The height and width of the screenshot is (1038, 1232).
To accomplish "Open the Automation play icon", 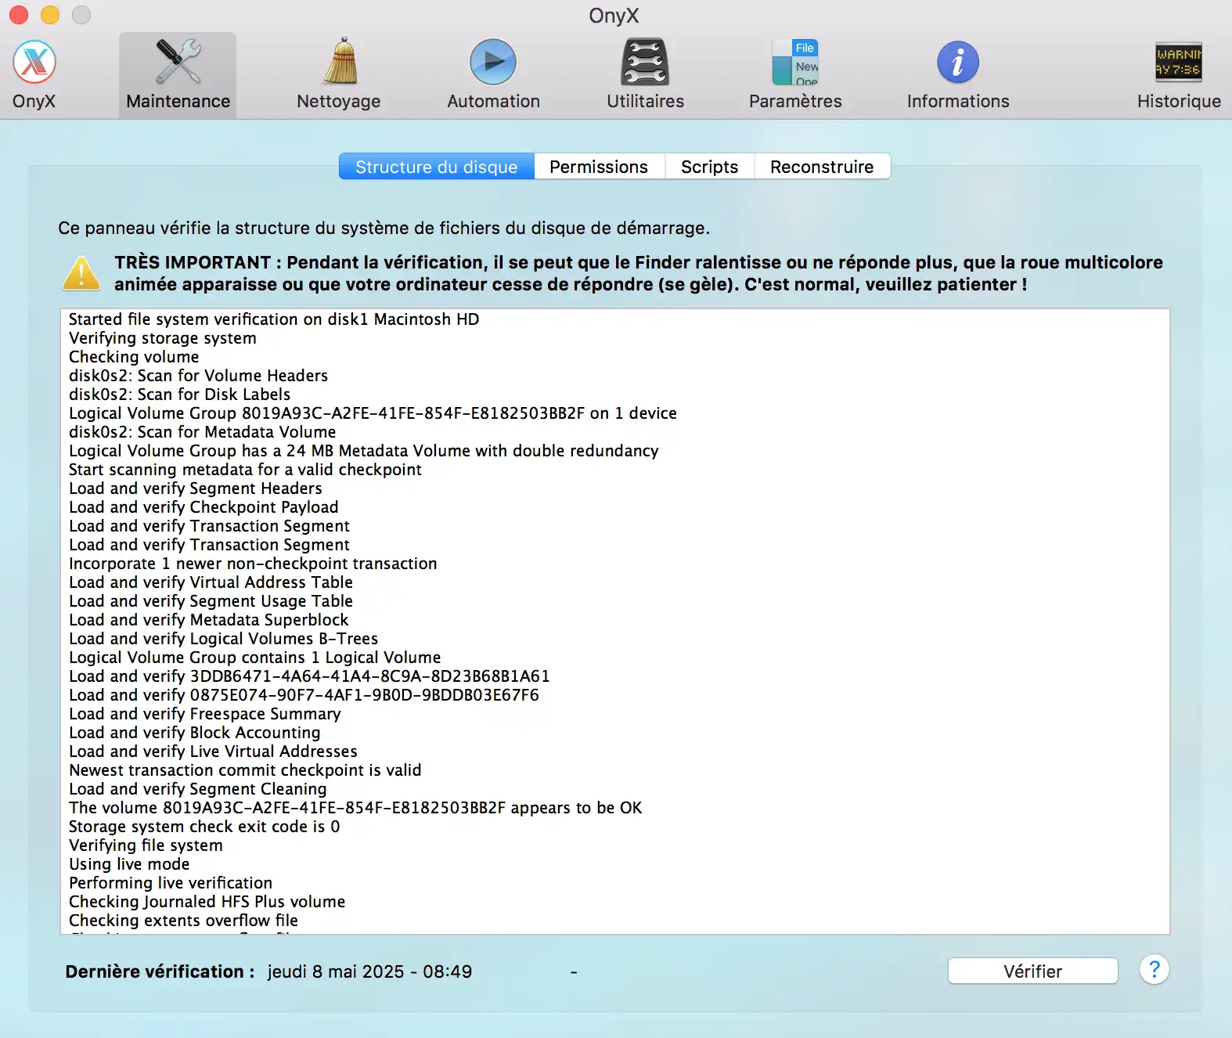I will [x=493, y=75].
